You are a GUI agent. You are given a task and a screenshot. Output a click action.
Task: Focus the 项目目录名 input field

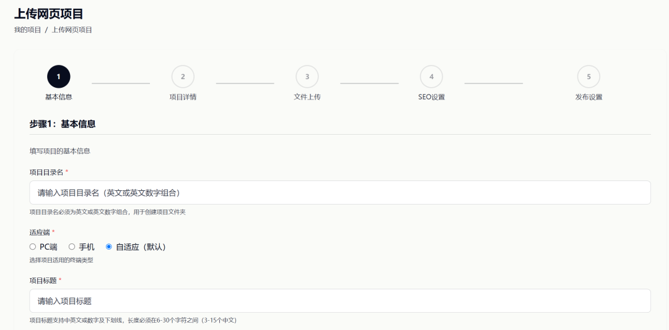(340, 192)
